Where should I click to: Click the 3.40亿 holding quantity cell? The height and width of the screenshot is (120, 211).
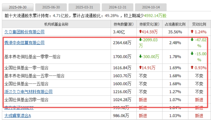(119, 32)
